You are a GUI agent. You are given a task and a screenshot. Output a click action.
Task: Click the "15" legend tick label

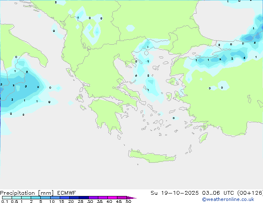click(61, 201)
